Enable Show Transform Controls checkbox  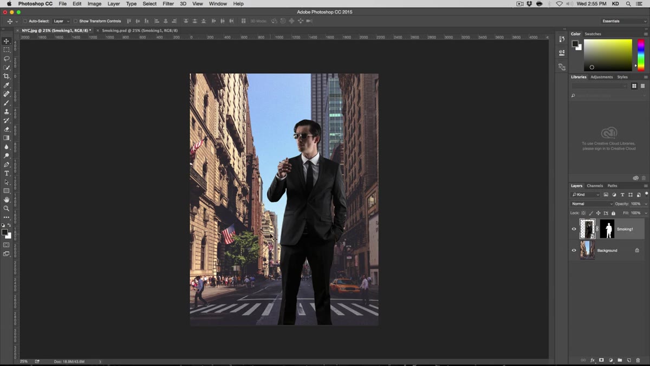point(75,21)
